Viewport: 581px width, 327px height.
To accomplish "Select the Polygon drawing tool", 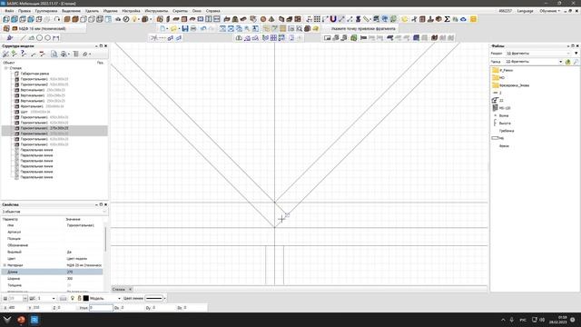I will click(x=48, y=38).
